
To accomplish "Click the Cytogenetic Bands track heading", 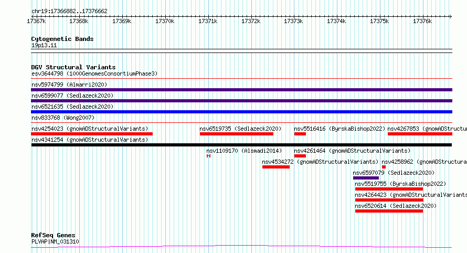I will [x=62, y=39].
